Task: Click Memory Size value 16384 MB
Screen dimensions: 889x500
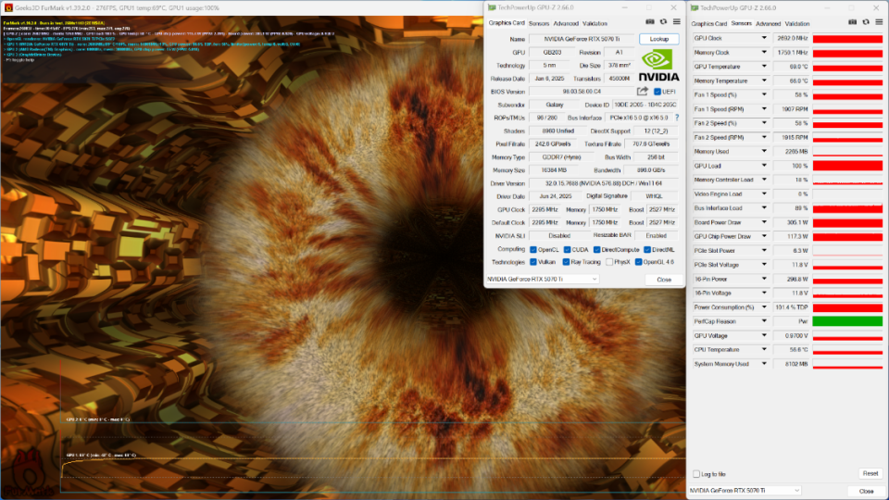Action: pos(554,170)
